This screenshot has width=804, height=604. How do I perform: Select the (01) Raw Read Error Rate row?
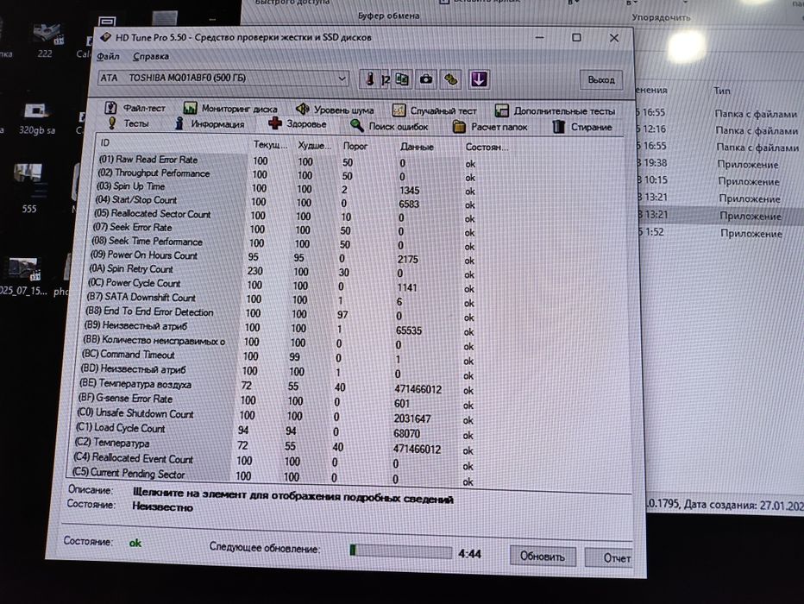287,161
